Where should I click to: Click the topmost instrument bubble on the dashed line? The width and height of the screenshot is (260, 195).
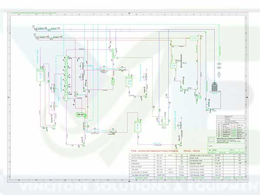(219, 64)
